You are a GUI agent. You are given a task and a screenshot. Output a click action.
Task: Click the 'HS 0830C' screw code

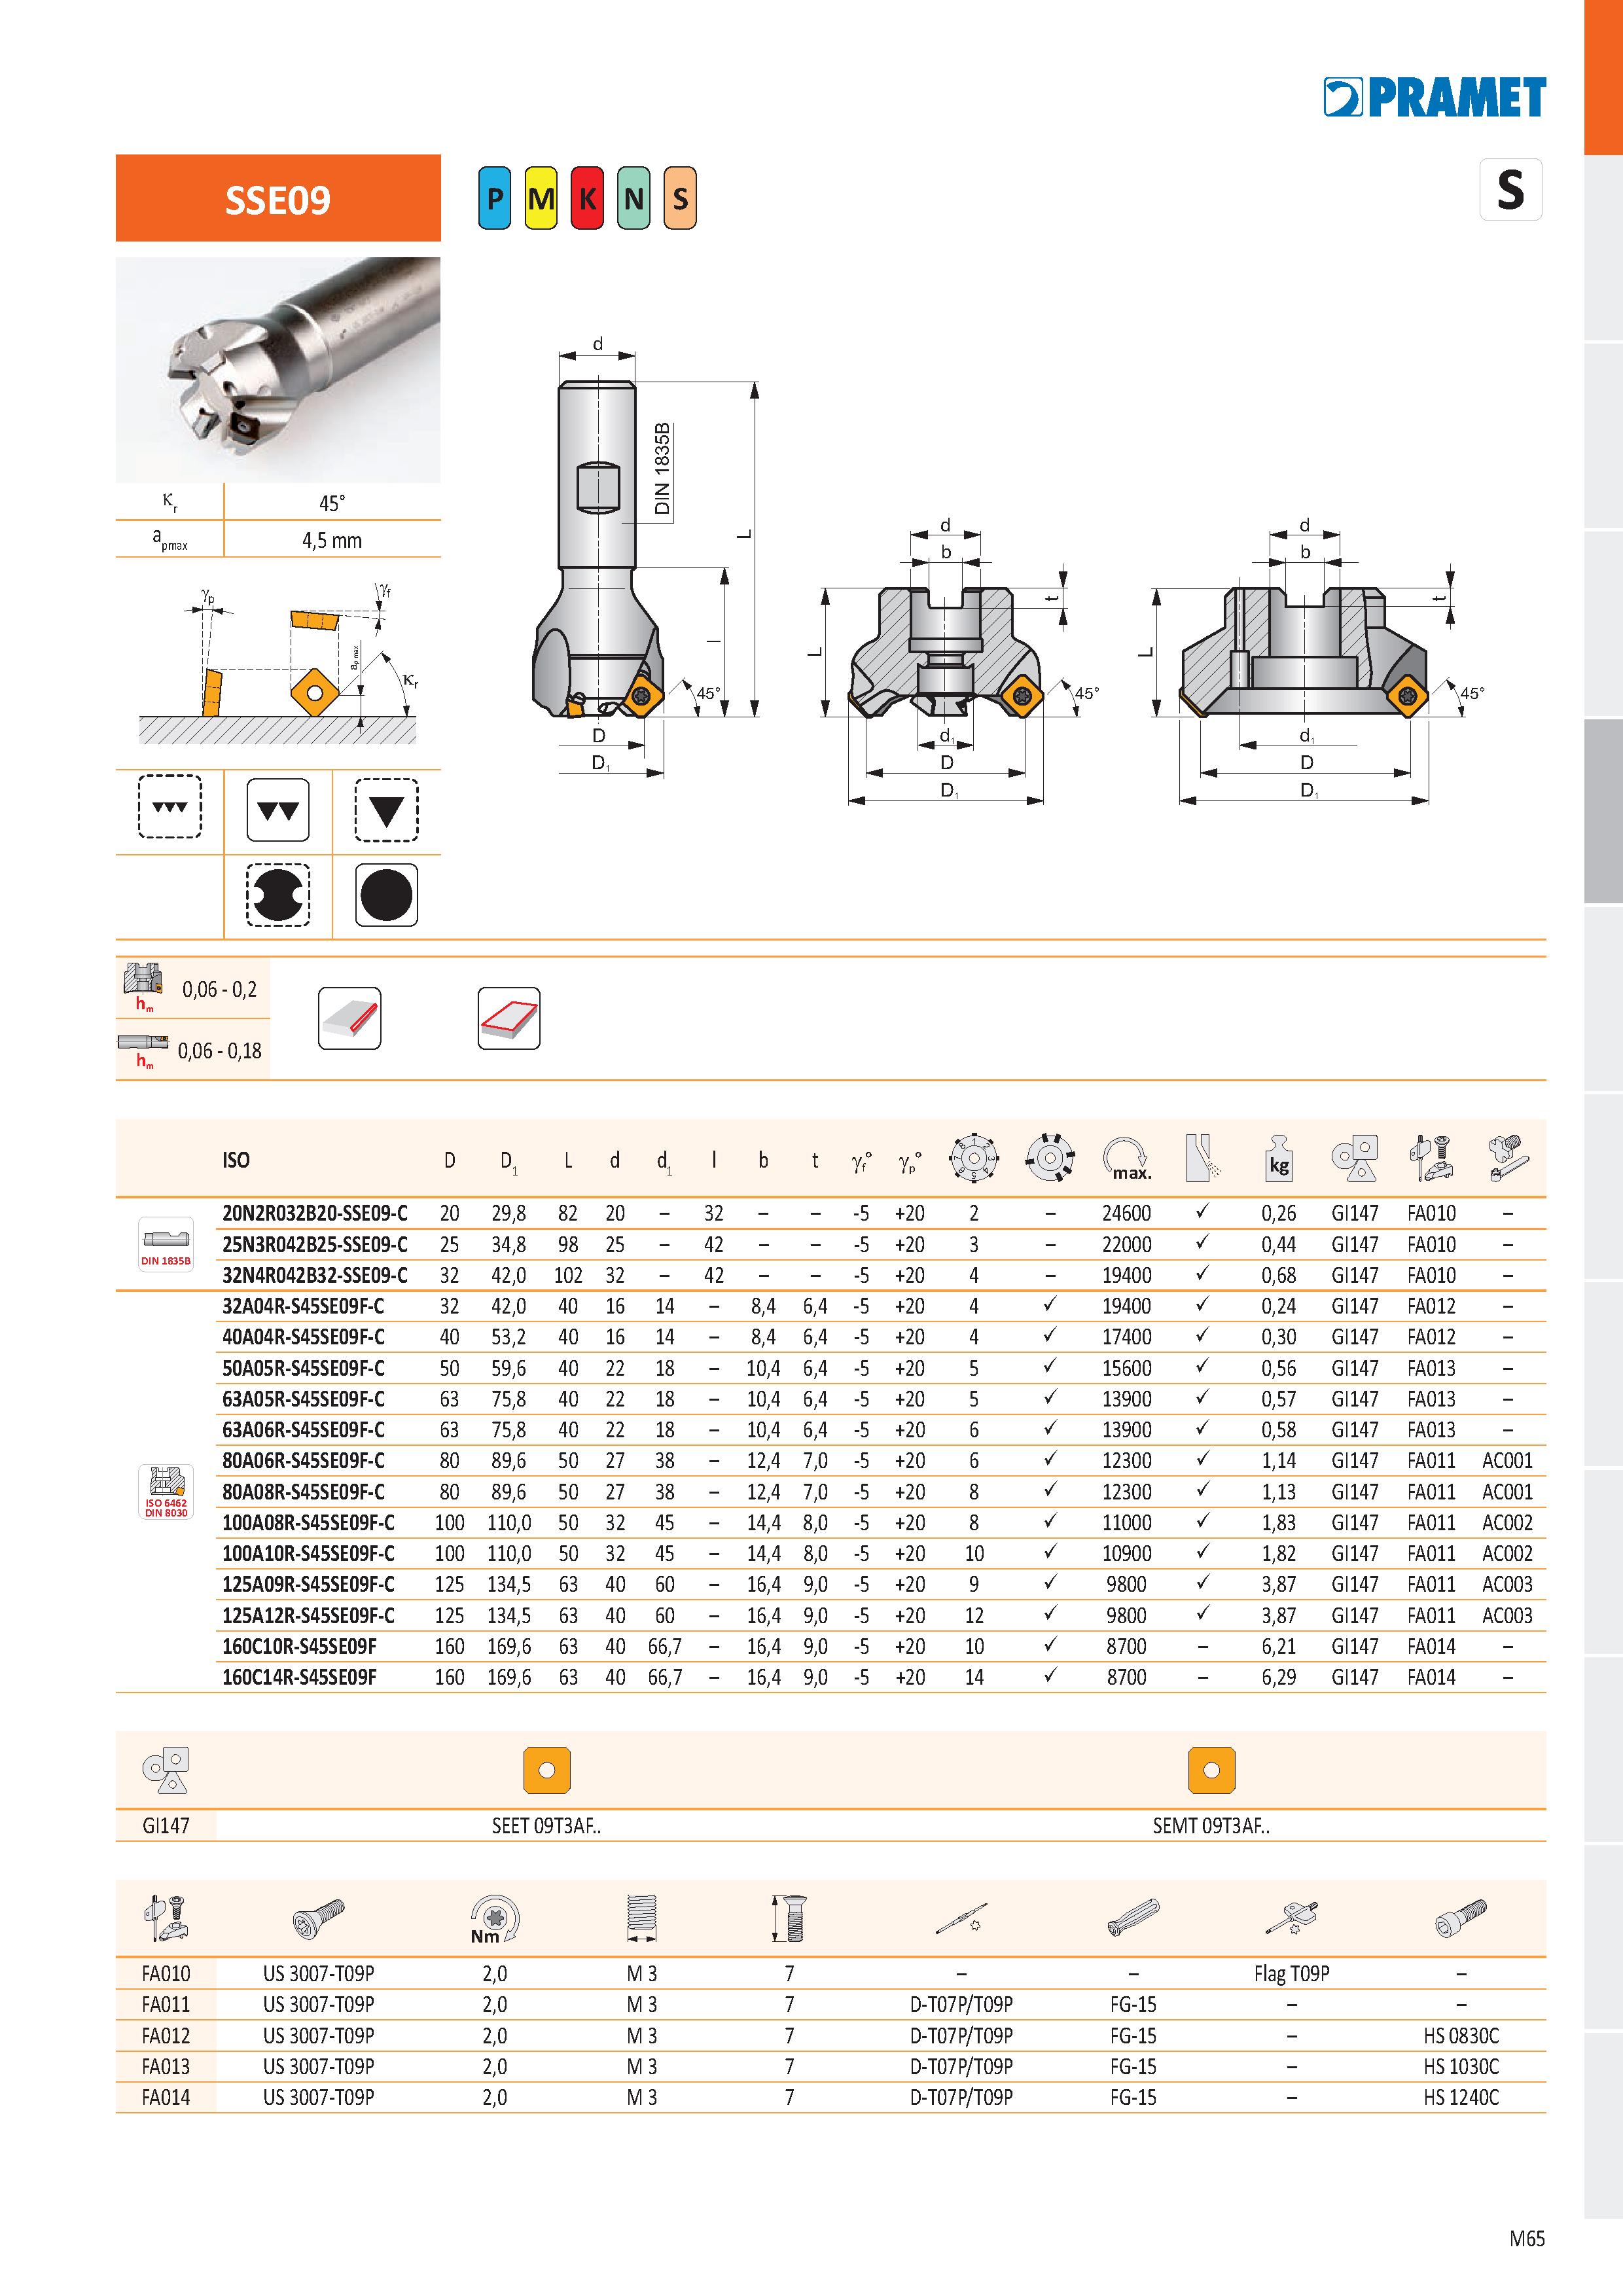tap(1461, 2036)
